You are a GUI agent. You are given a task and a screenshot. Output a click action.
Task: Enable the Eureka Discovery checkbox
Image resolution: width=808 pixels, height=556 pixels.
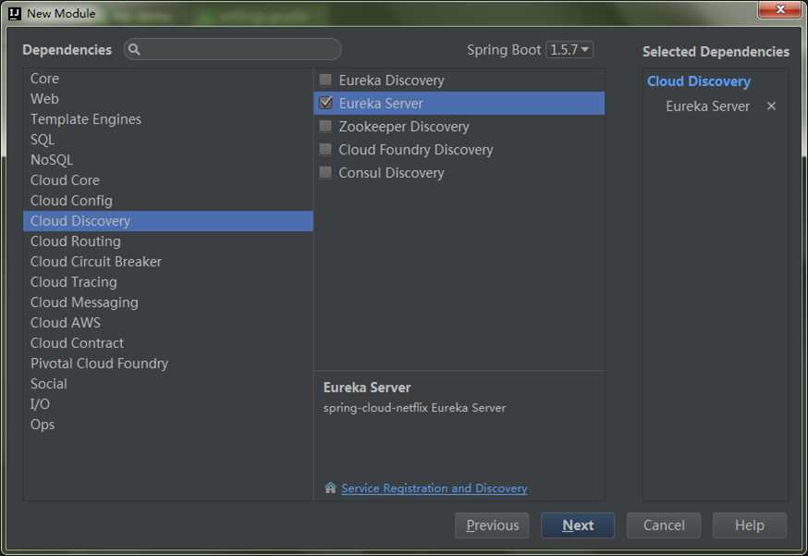tap(325, 80)
